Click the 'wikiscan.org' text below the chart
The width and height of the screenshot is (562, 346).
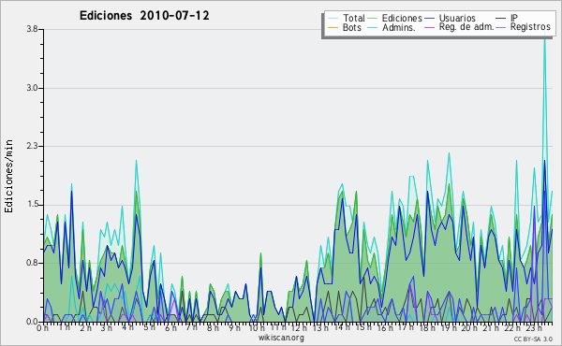(281, 338)
